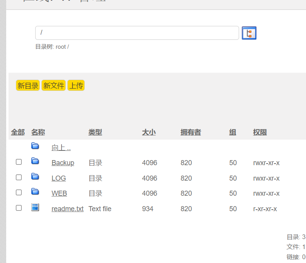The height and width of the screenshot is (263, 306).
Task: Select all using 全部 header
Action: click(17, 132)
